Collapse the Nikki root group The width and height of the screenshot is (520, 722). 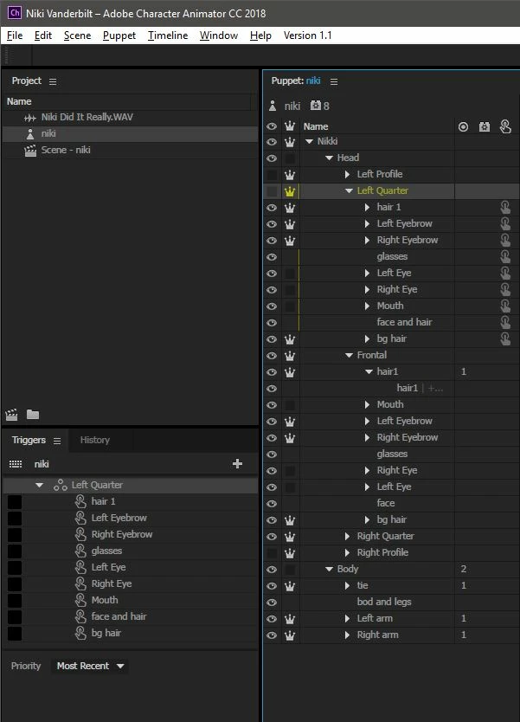coord(309,141)
